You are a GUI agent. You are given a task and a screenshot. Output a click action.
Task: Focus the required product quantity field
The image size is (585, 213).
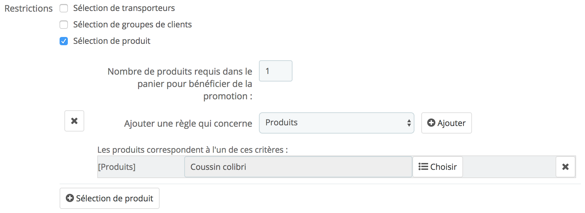tap(275, 71)
